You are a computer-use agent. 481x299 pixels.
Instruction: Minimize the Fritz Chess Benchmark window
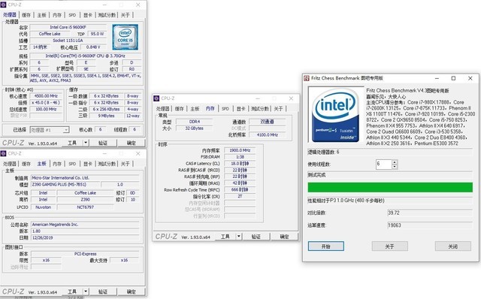pos(437,78)
